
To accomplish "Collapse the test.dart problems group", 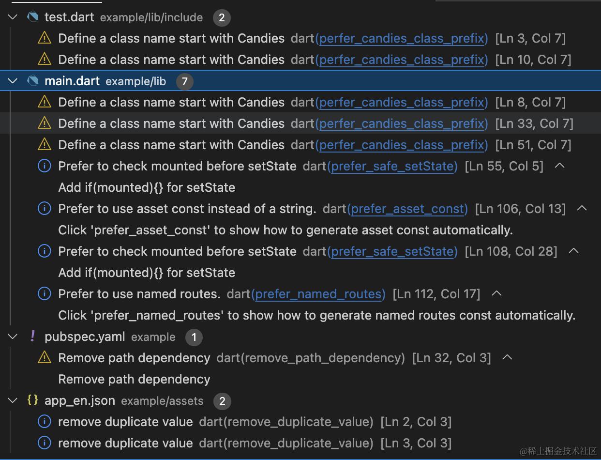I will [13, 17].
